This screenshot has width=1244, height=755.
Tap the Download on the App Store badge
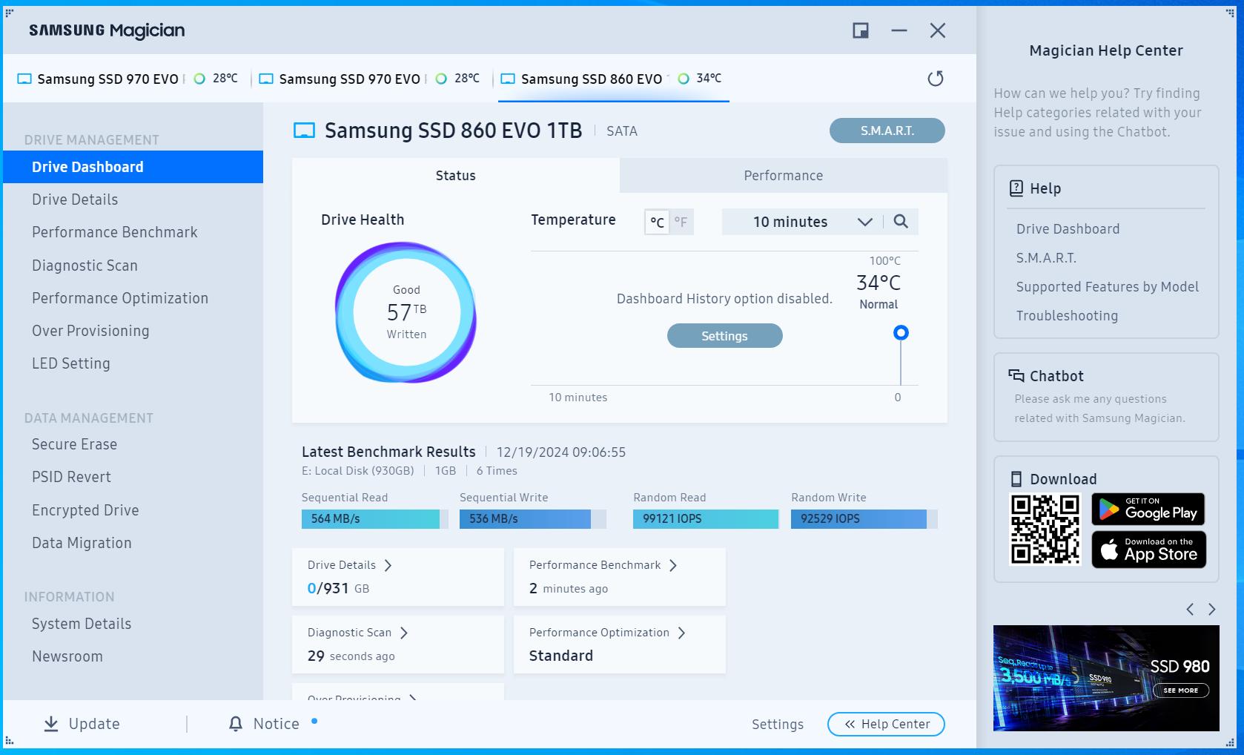[x=1148, y=550]
